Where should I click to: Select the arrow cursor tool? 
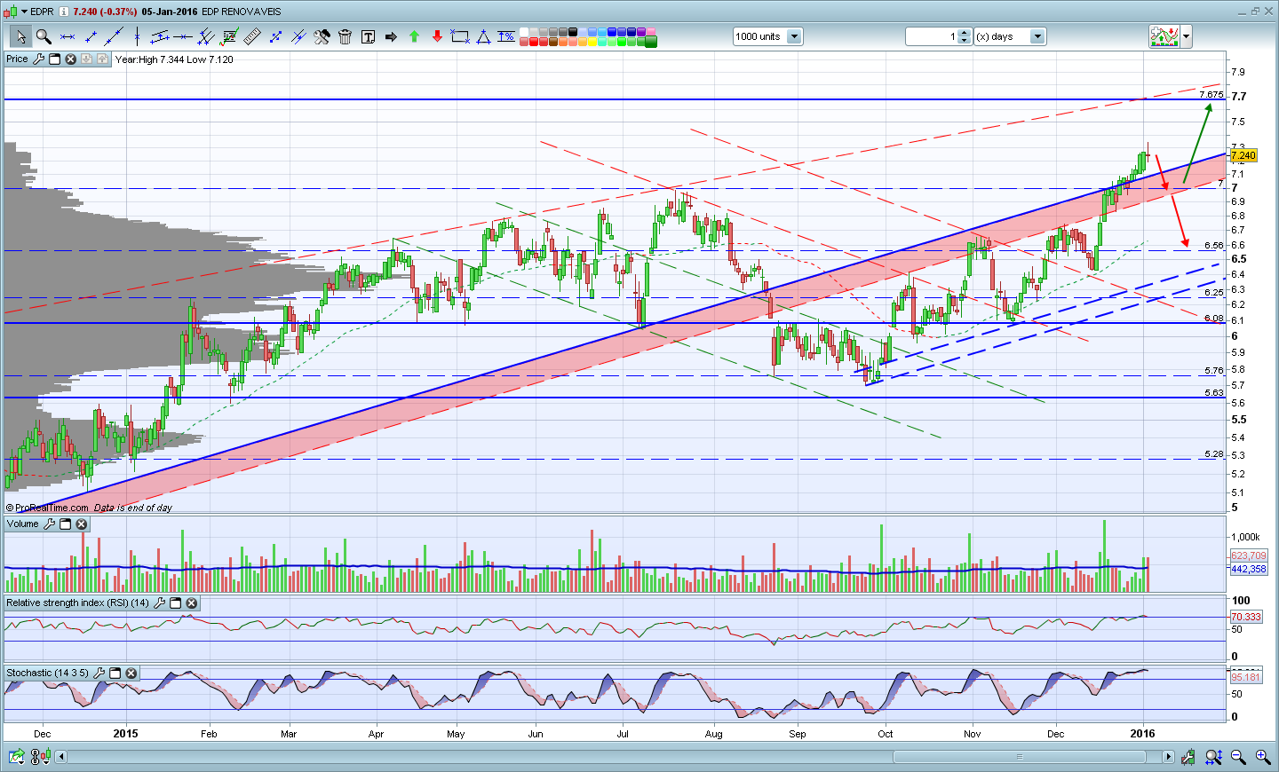click(20, 36)
